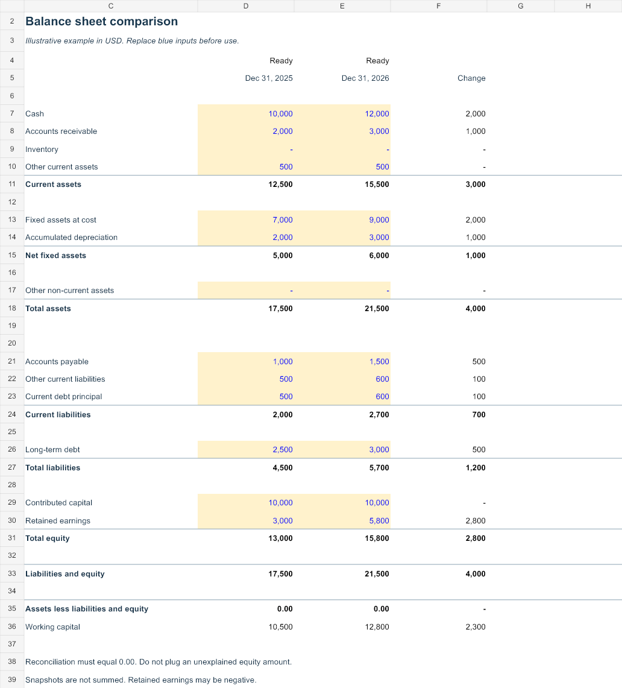Click Accounts payable change value 500
The height and width of the screenshot is (688, 622).
click(x=479, y=362)
